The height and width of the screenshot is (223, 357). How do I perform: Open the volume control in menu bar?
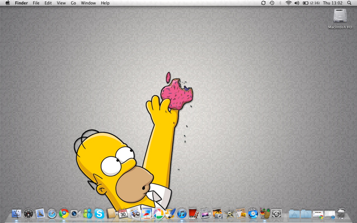[297, 3]
